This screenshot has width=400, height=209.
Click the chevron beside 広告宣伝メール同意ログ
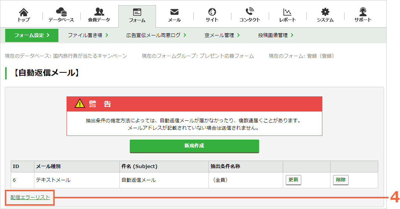pyautogui.click(x=185, y=35)
